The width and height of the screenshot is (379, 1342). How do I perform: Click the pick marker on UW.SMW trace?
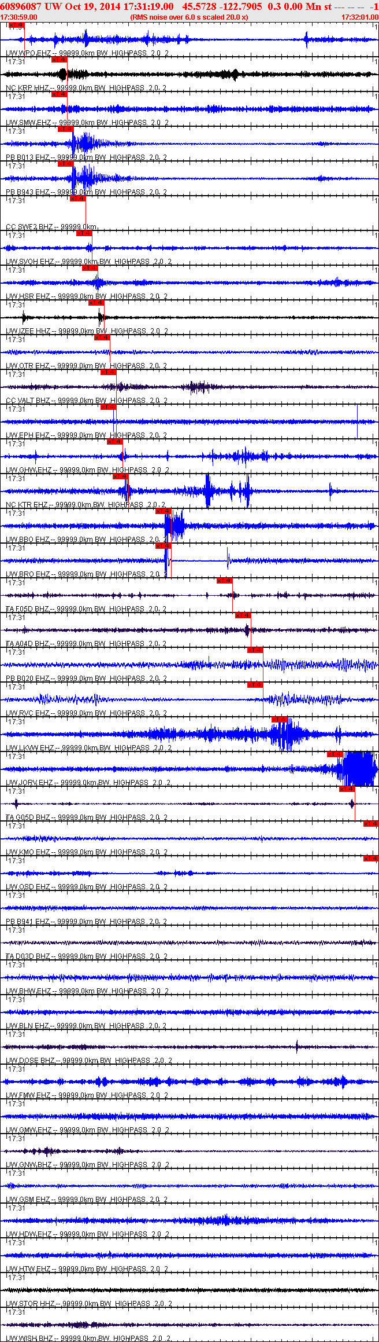[60, 94]
